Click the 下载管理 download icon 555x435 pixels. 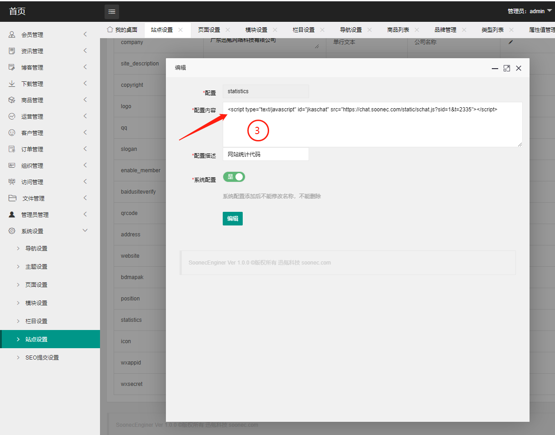pos(12,84)
